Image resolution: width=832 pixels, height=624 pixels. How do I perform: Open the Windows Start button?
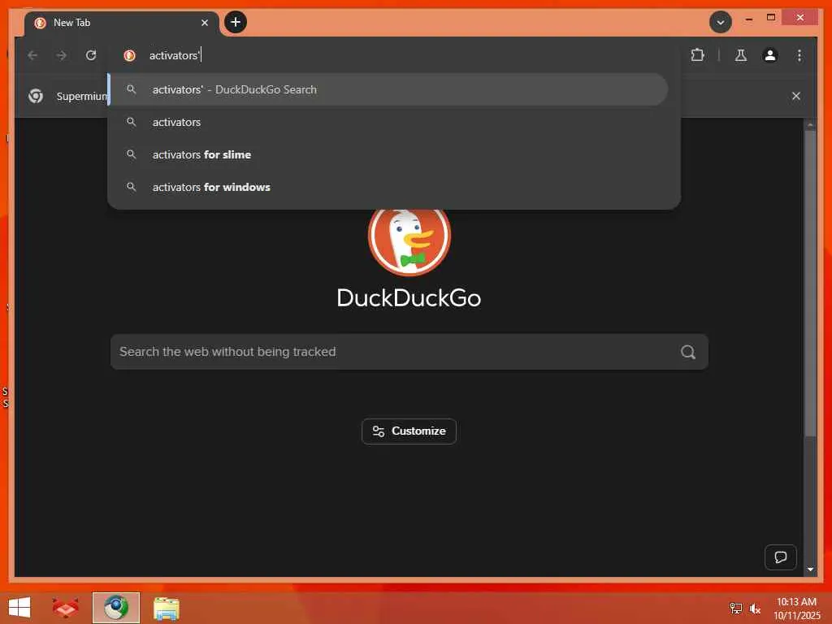tap(19, 608)
